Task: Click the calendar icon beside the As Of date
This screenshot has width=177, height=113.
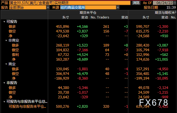Action: coord(175,3)
